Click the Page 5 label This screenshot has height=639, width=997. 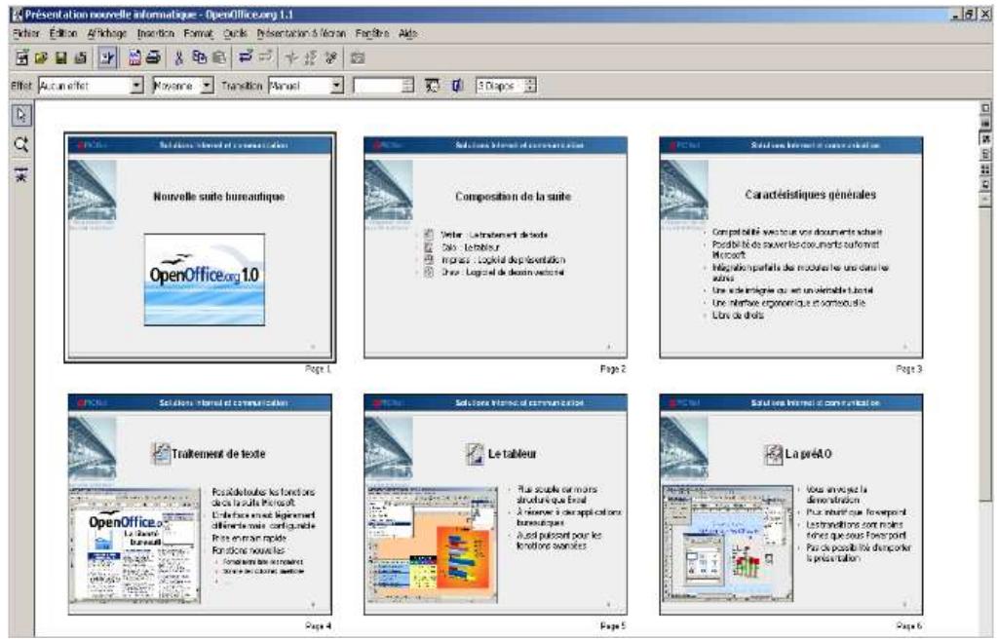[x=614, y=626]
